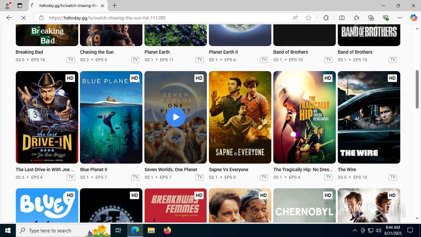Add this page to favorites

[308, 18]
